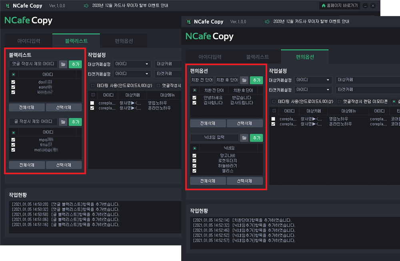
Task: Click NCafe Copy logo icon in back title bar
Action: (7, 6)
